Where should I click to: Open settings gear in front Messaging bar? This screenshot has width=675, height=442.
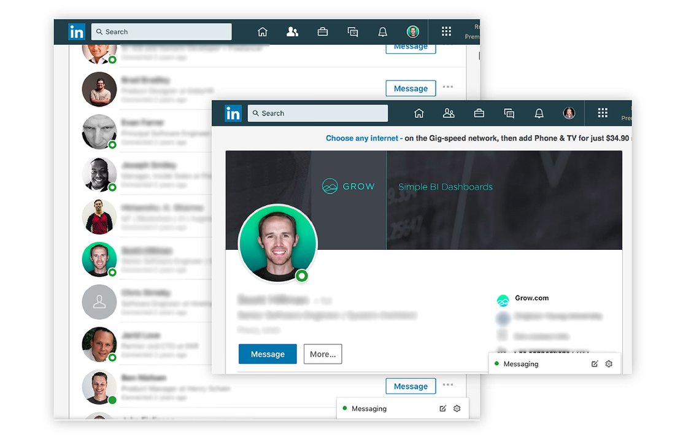609,364
